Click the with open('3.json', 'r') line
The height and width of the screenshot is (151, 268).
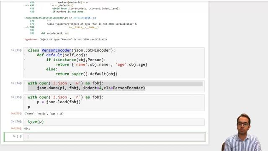[65, 97]
